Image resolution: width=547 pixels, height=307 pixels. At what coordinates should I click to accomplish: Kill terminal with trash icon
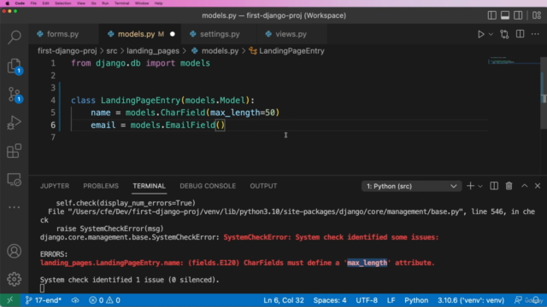click(509, 186)
